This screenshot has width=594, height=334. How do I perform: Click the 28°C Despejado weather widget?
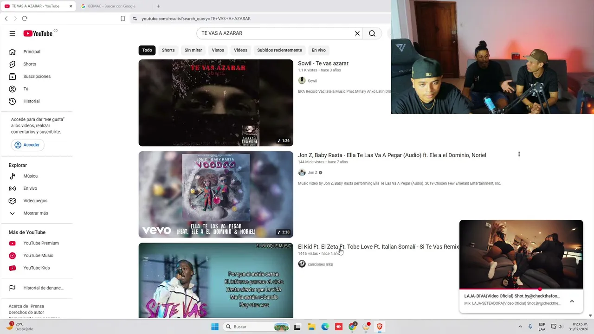click(21, 327)
